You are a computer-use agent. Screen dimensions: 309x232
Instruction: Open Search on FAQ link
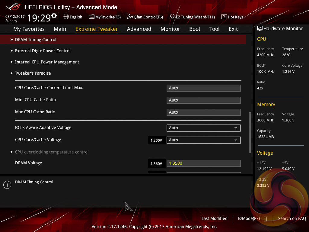[292, 218]
